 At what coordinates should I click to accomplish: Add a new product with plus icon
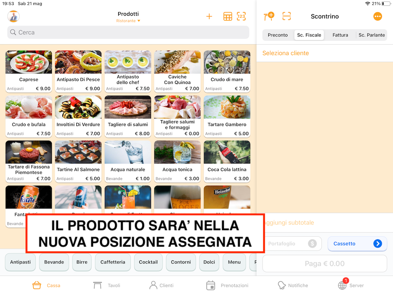tap(209, 16)
